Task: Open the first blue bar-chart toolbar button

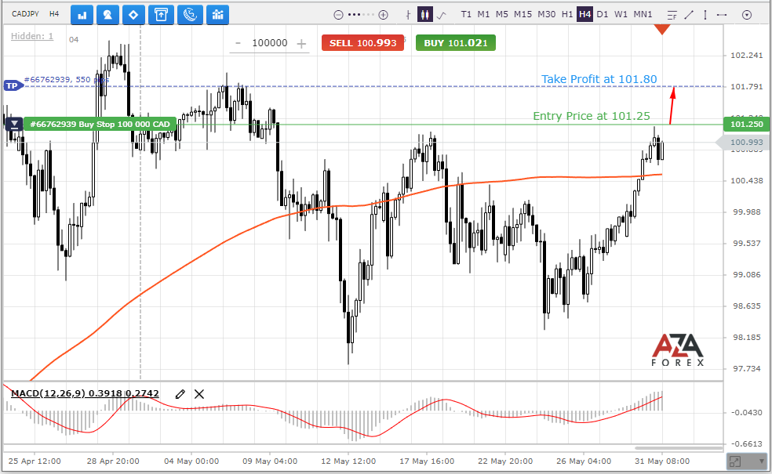Action: [x=82, y=15]
